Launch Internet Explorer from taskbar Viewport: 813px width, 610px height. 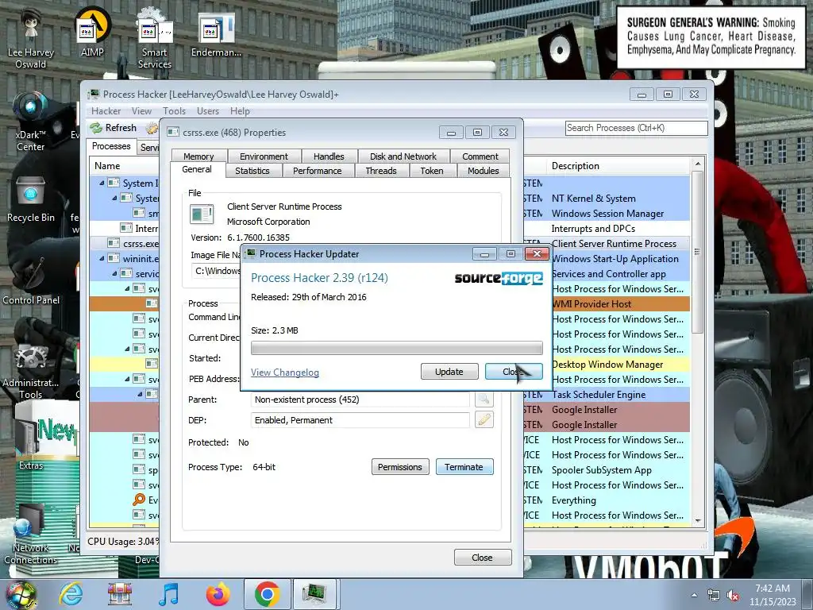point(71,594)
